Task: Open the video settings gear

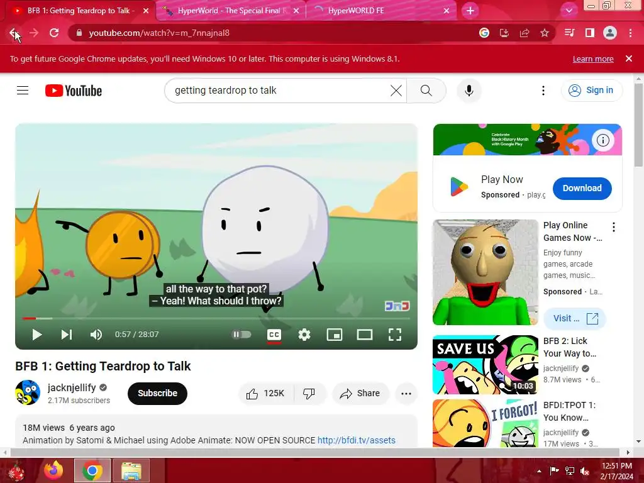Action: pos(304,335)
